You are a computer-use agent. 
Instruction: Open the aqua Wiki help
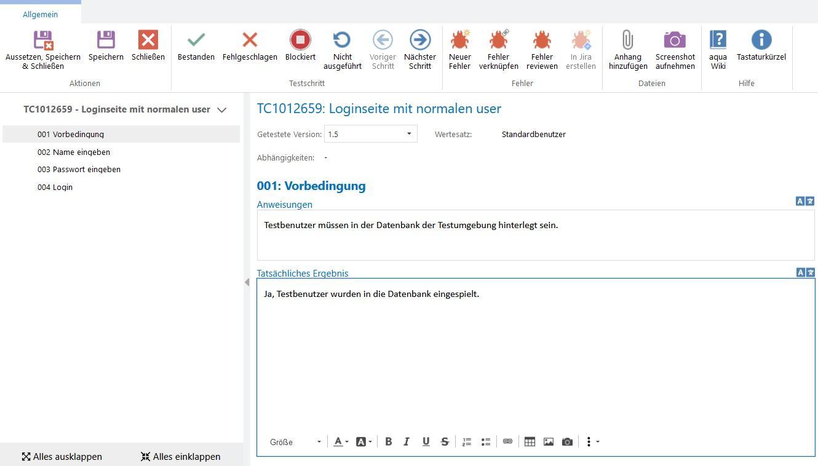click(718, 49)
